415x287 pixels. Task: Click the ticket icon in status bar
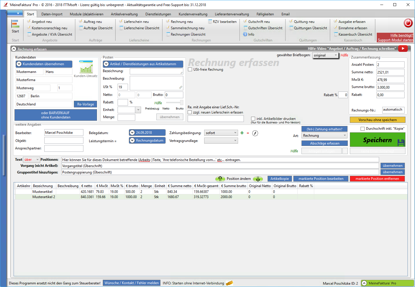[x=229, y=283]
